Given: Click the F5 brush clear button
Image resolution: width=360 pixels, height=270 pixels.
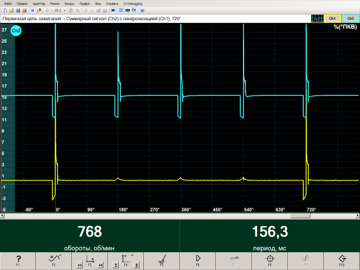Looking at the screenshot, I should (161, 260).
